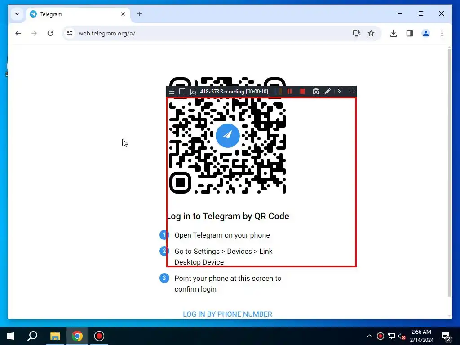Open File Explorer from taskbar
Screen dimensions: 460x345
coord(55,336)
